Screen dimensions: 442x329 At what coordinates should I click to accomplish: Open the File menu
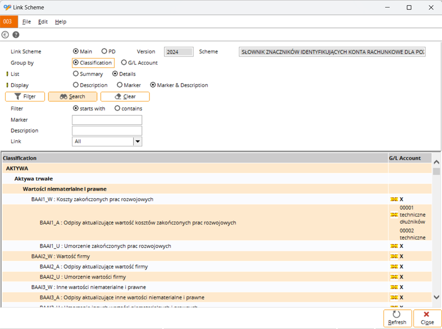point(26,22)
